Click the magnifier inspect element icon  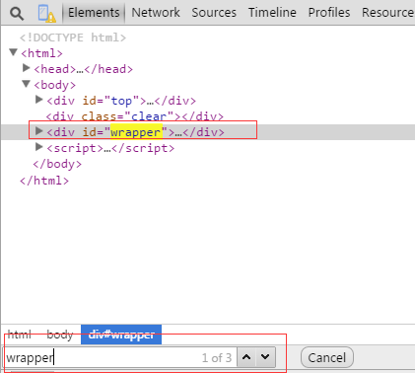pos(17,14)
